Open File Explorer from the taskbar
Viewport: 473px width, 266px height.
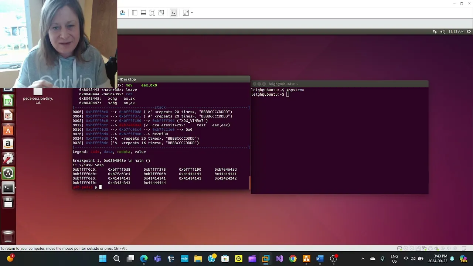[x=198, y=259]
